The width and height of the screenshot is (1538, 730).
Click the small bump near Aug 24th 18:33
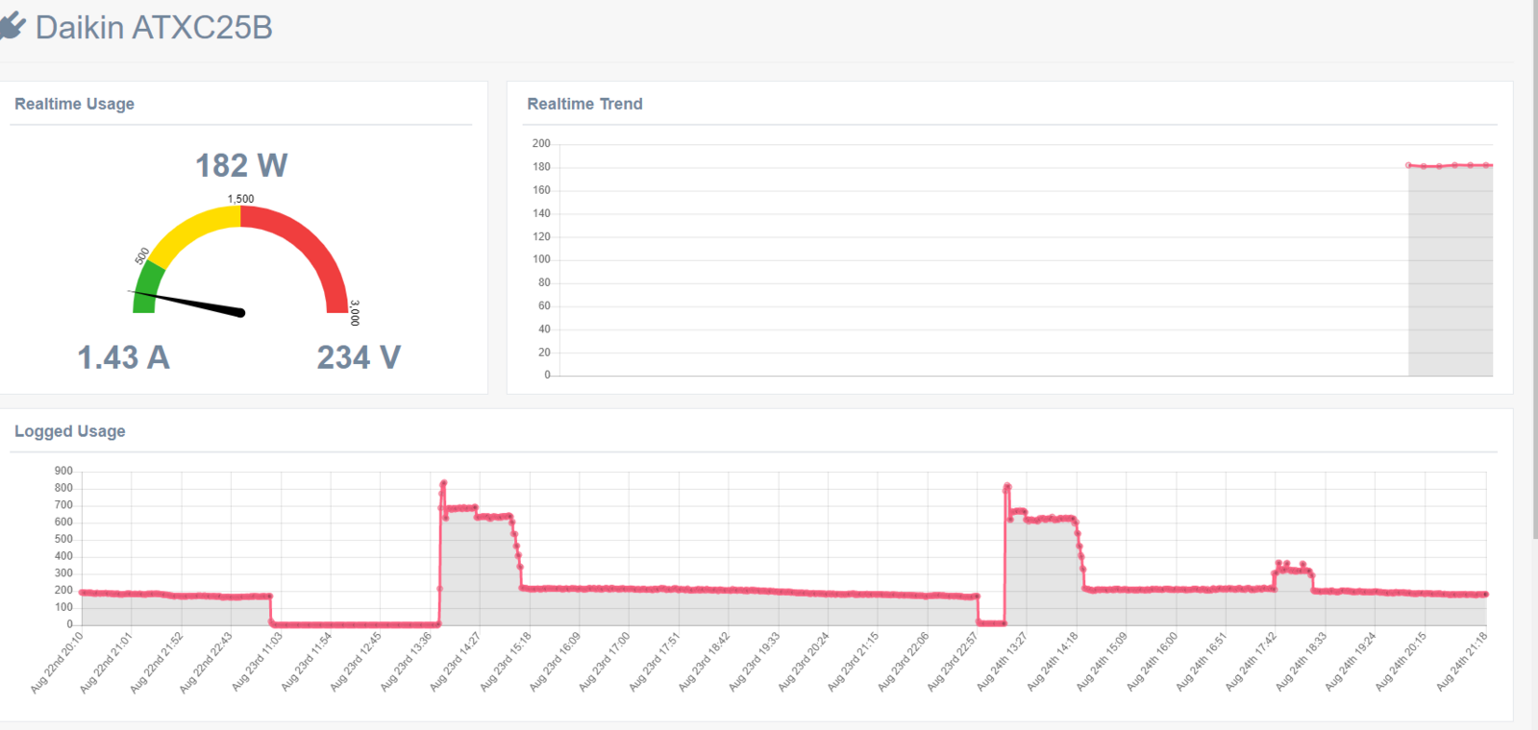1292,568
